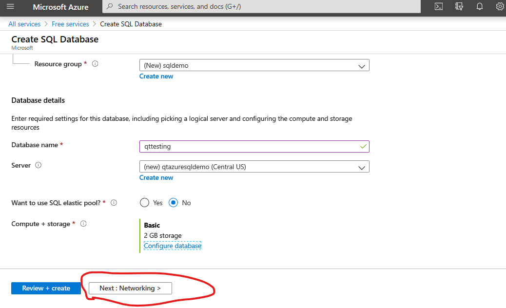Show info tooltip for Compute + storage
Image resolution: width=506 pixels, height=308 pixels.
coord(83,224)
